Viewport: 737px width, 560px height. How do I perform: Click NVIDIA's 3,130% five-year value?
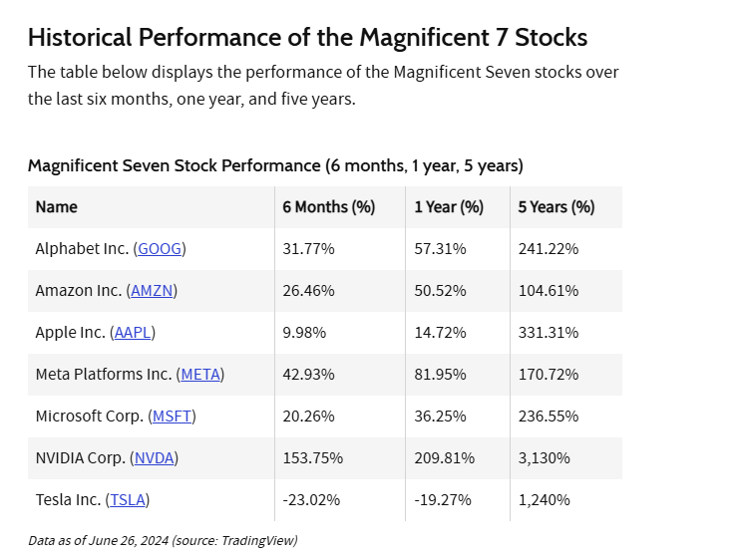pos(545,458)
